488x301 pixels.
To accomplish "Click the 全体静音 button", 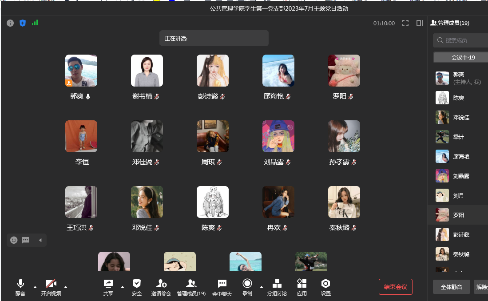I will coord(451,287).
